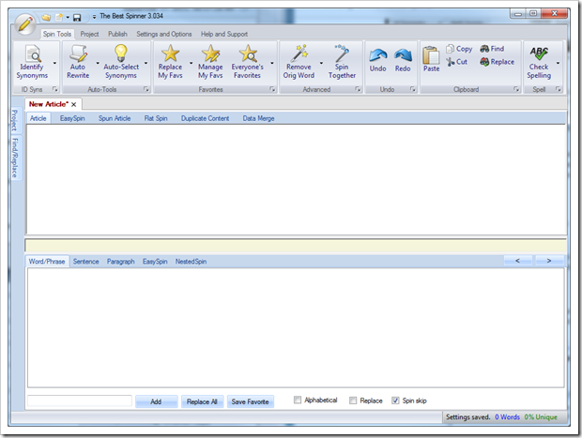
Task: Run Check Spelling from the ribbon
Action: [539, 54]
